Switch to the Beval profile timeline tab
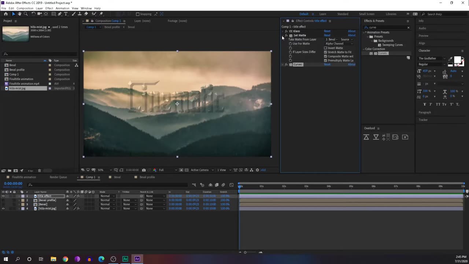 (x=147, y=177)
